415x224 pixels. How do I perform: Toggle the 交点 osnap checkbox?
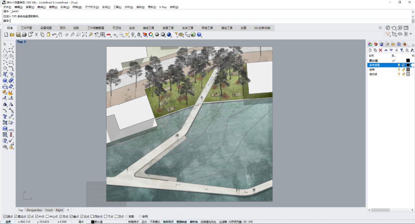(61, 217)
